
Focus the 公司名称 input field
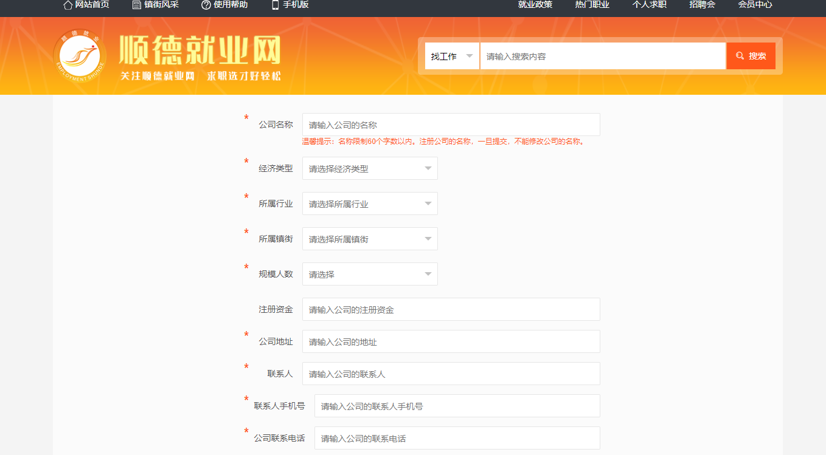click(451, 125)
